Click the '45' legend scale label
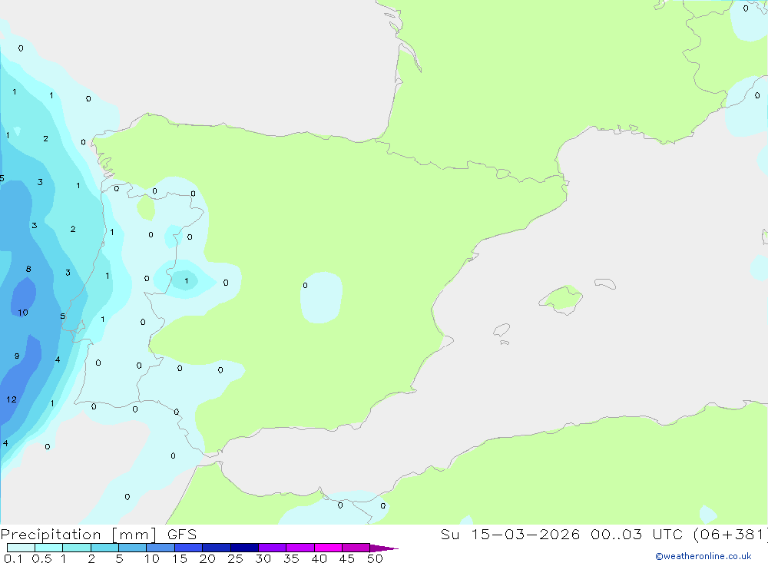 (347, 558)
